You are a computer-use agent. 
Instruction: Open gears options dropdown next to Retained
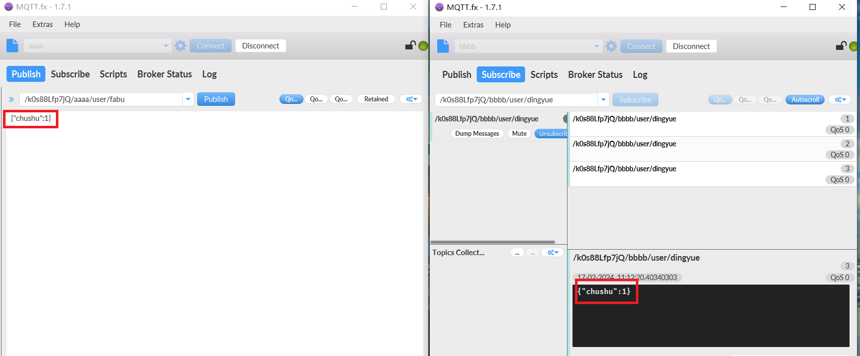pyautogui.click(x=411, y=99)
